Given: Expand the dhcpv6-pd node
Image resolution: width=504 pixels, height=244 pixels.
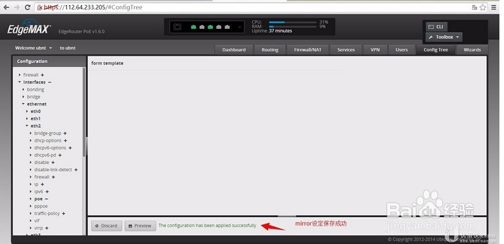Looking at the screenshot, I should (31, 155).
